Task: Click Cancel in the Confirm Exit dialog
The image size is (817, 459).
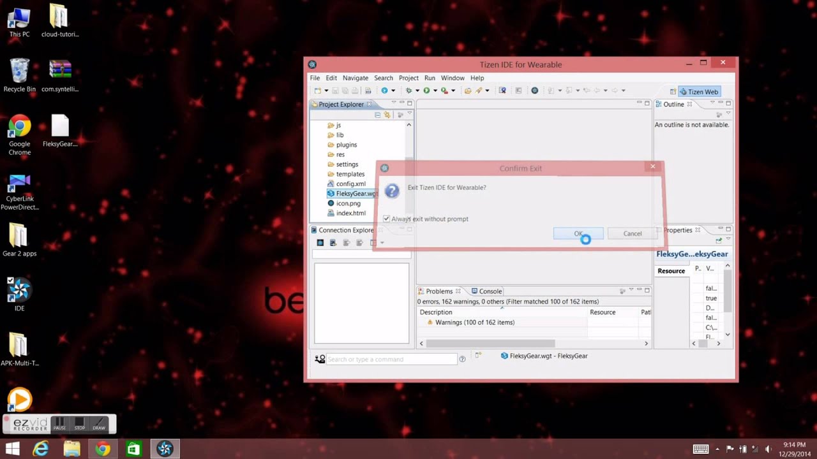Action: [633, 233]
